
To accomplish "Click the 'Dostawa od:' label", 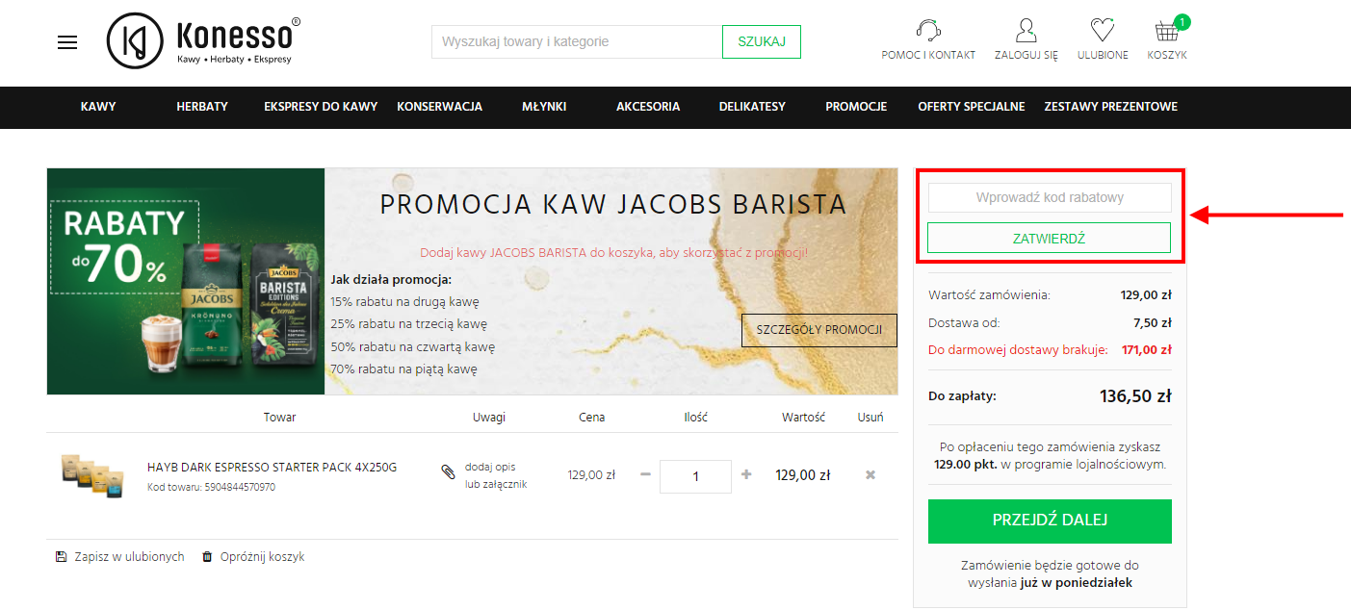I will click(963, 322).
